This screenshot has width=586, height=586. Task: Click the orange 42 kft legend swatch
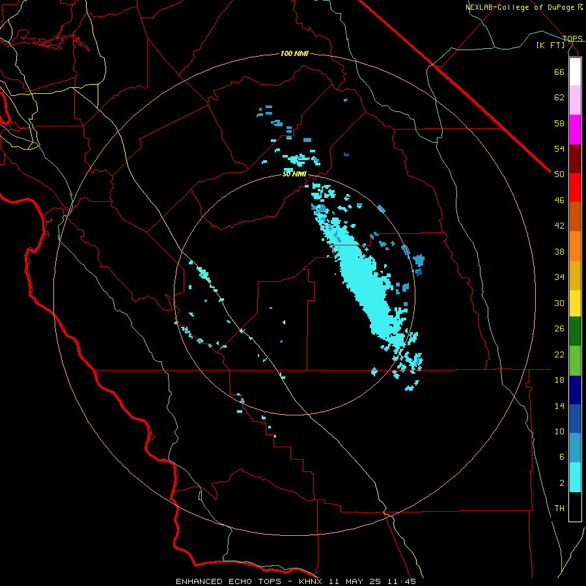click(575, 246)
